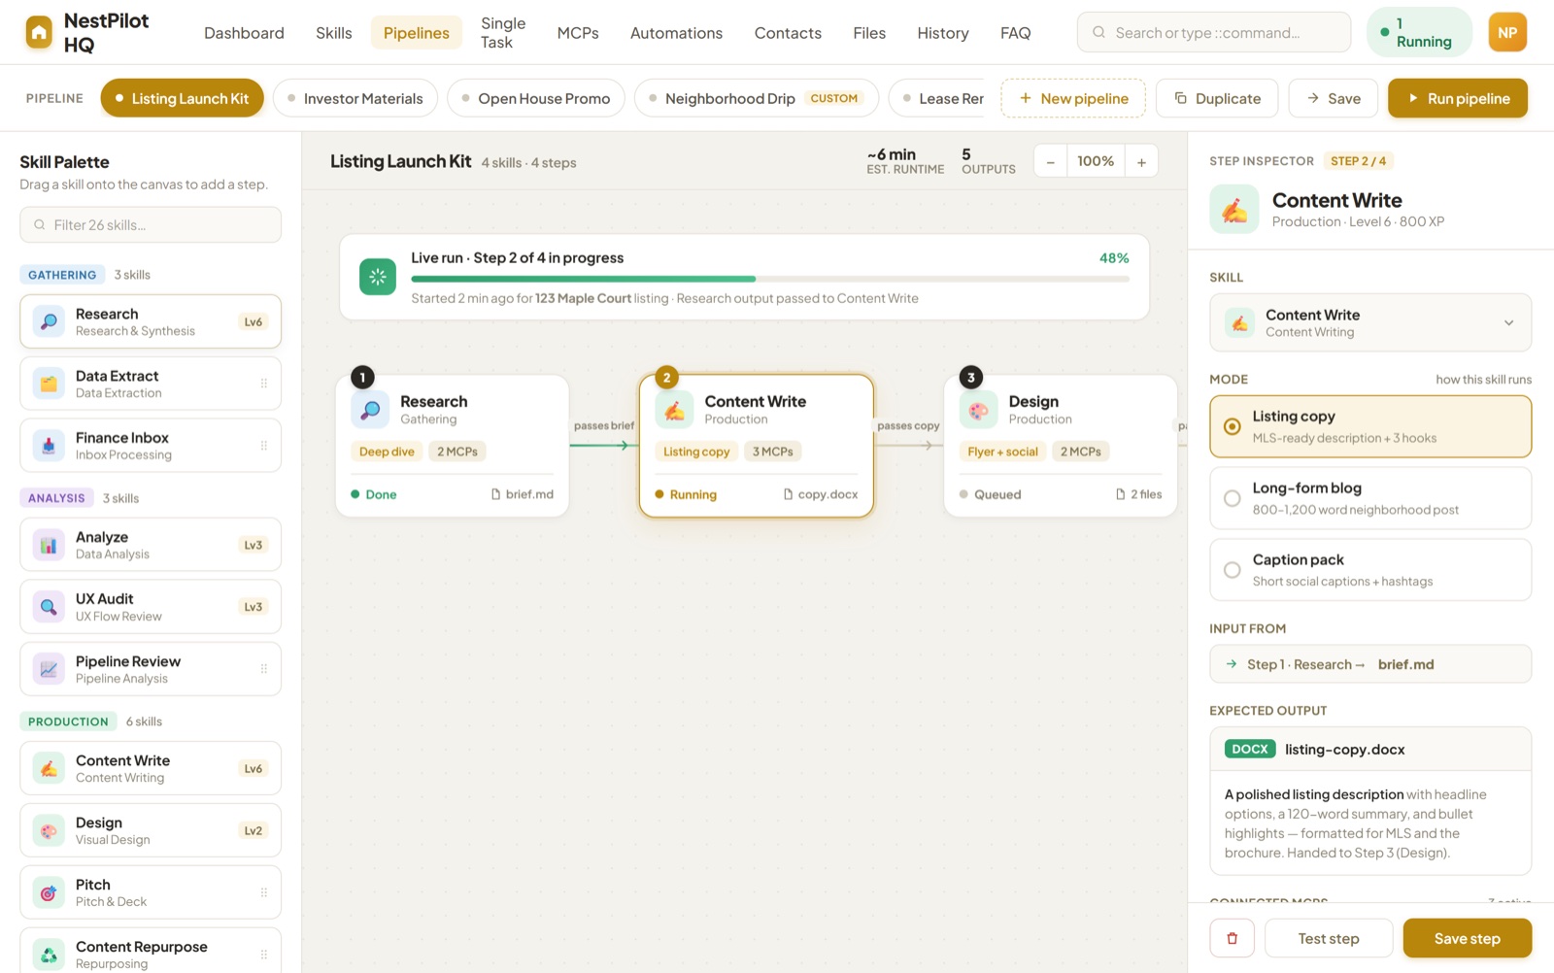Click the 2 files icon in Design card
The height and width of the screenshot is (973, 1554).
click(1121, 494)
